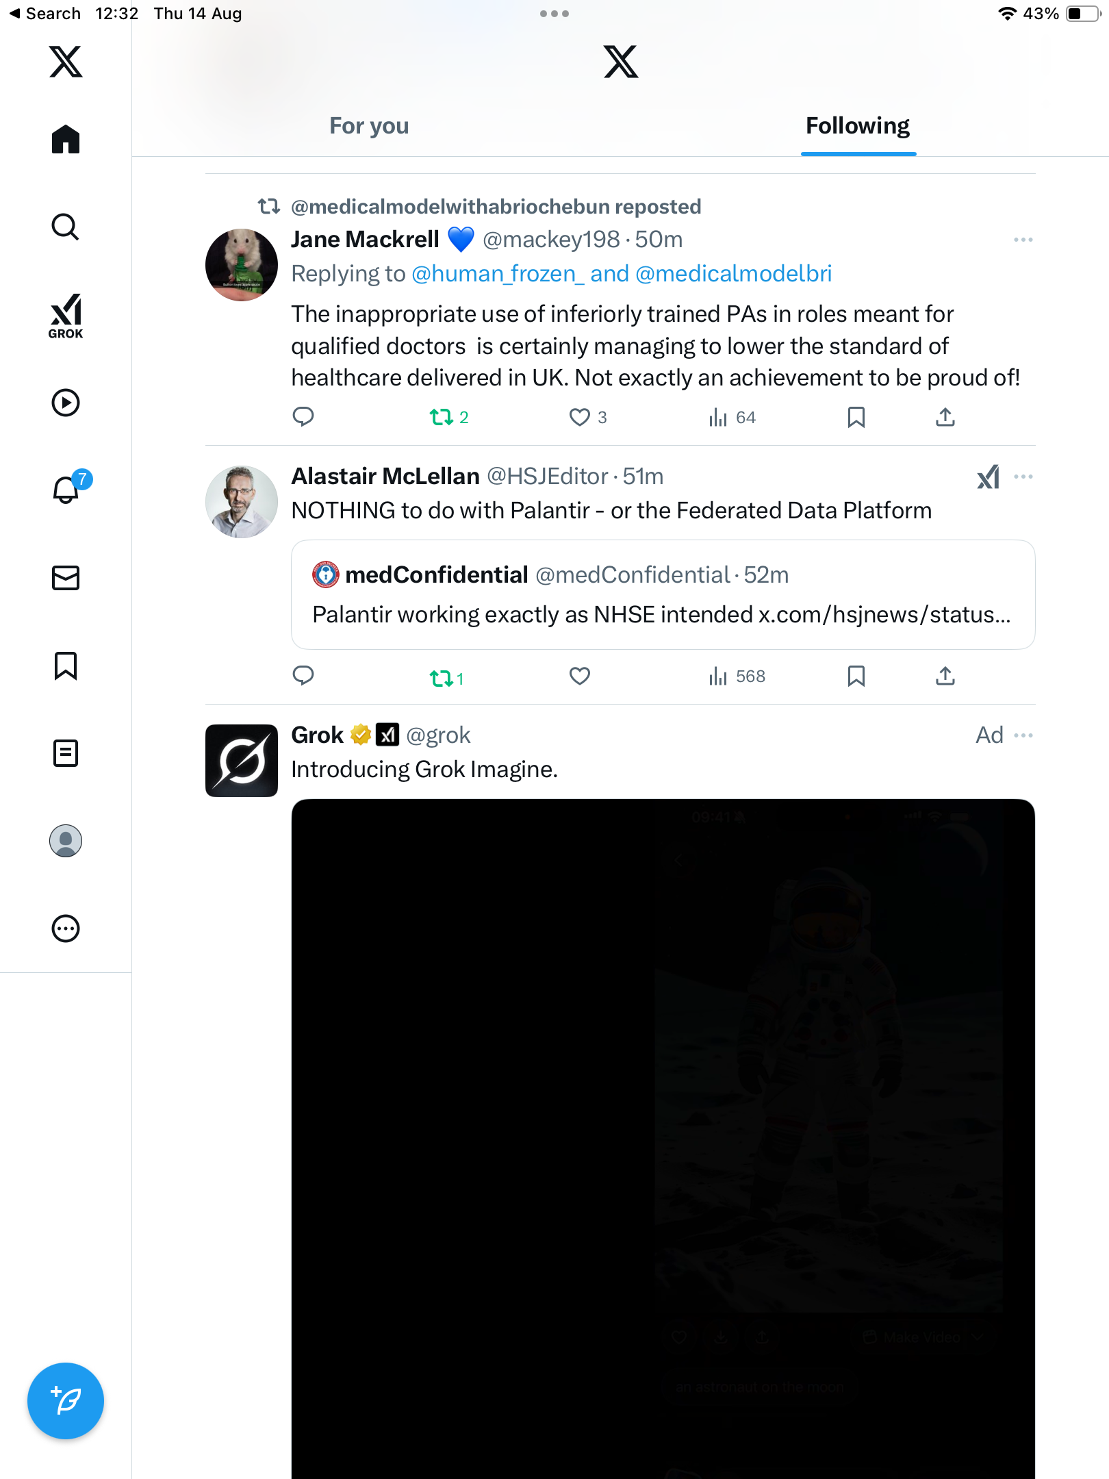Switch to the For you tab
Image resolution: width=1109 pixels, height=1479 pixels.
(369, 126)
